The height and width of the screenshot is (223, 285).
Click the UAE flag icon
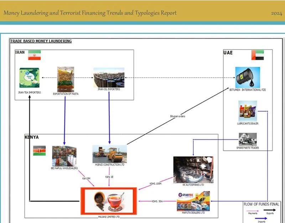coord(258,55)
